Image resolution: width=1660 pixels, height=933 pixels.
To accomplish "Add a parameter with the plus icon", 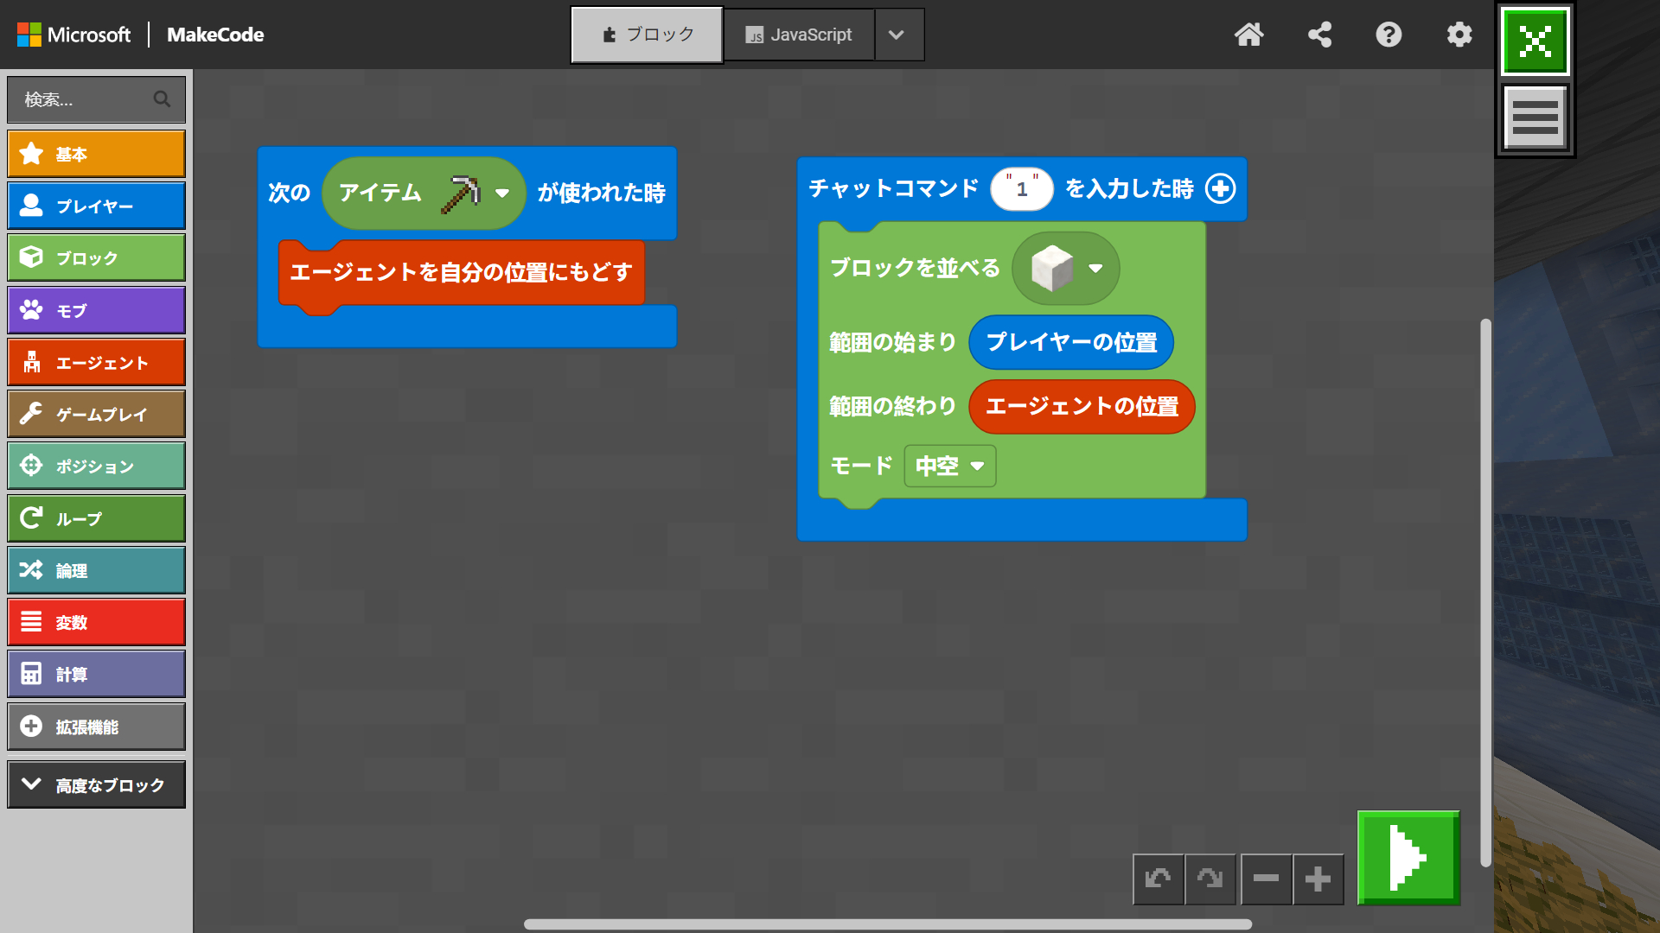I will click(x=1221, y=188).
